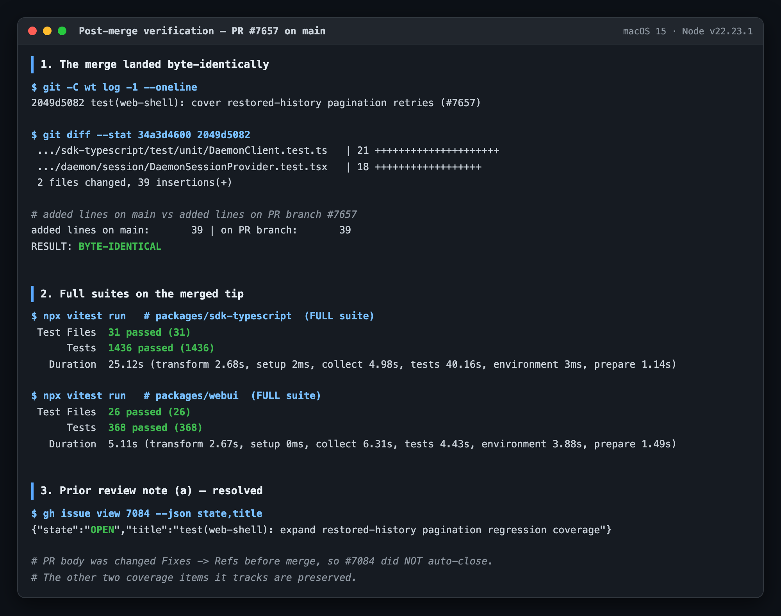Click the window title 'Post-merge verification — PR #7657 on main'
Screen dimensions: 781x616
tap(202, 31)
